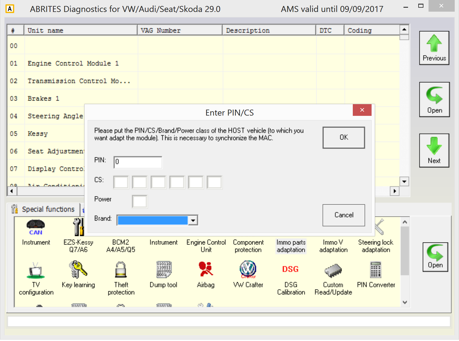Select the Kessy unit row
Image resolution: width=459 pixels, height=341 pixels.
pyautogui.click(x=46, y=133)
